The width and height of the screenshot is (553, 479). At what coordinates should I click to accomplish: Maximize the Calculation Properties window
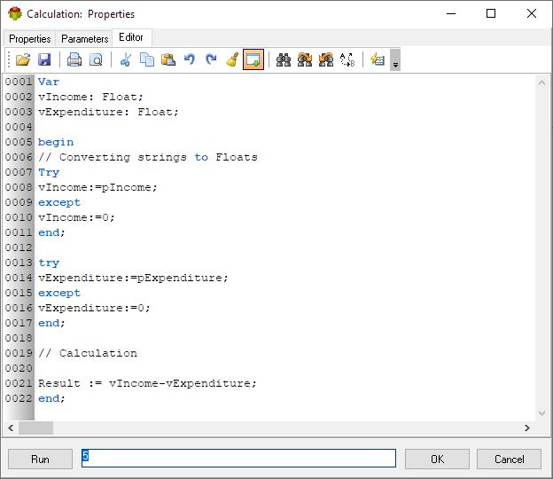coord(491,14)
